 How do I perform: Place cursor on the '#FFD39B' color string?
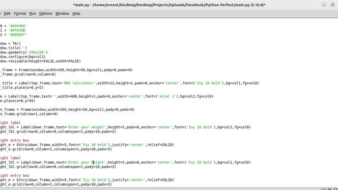pos(17,31)
